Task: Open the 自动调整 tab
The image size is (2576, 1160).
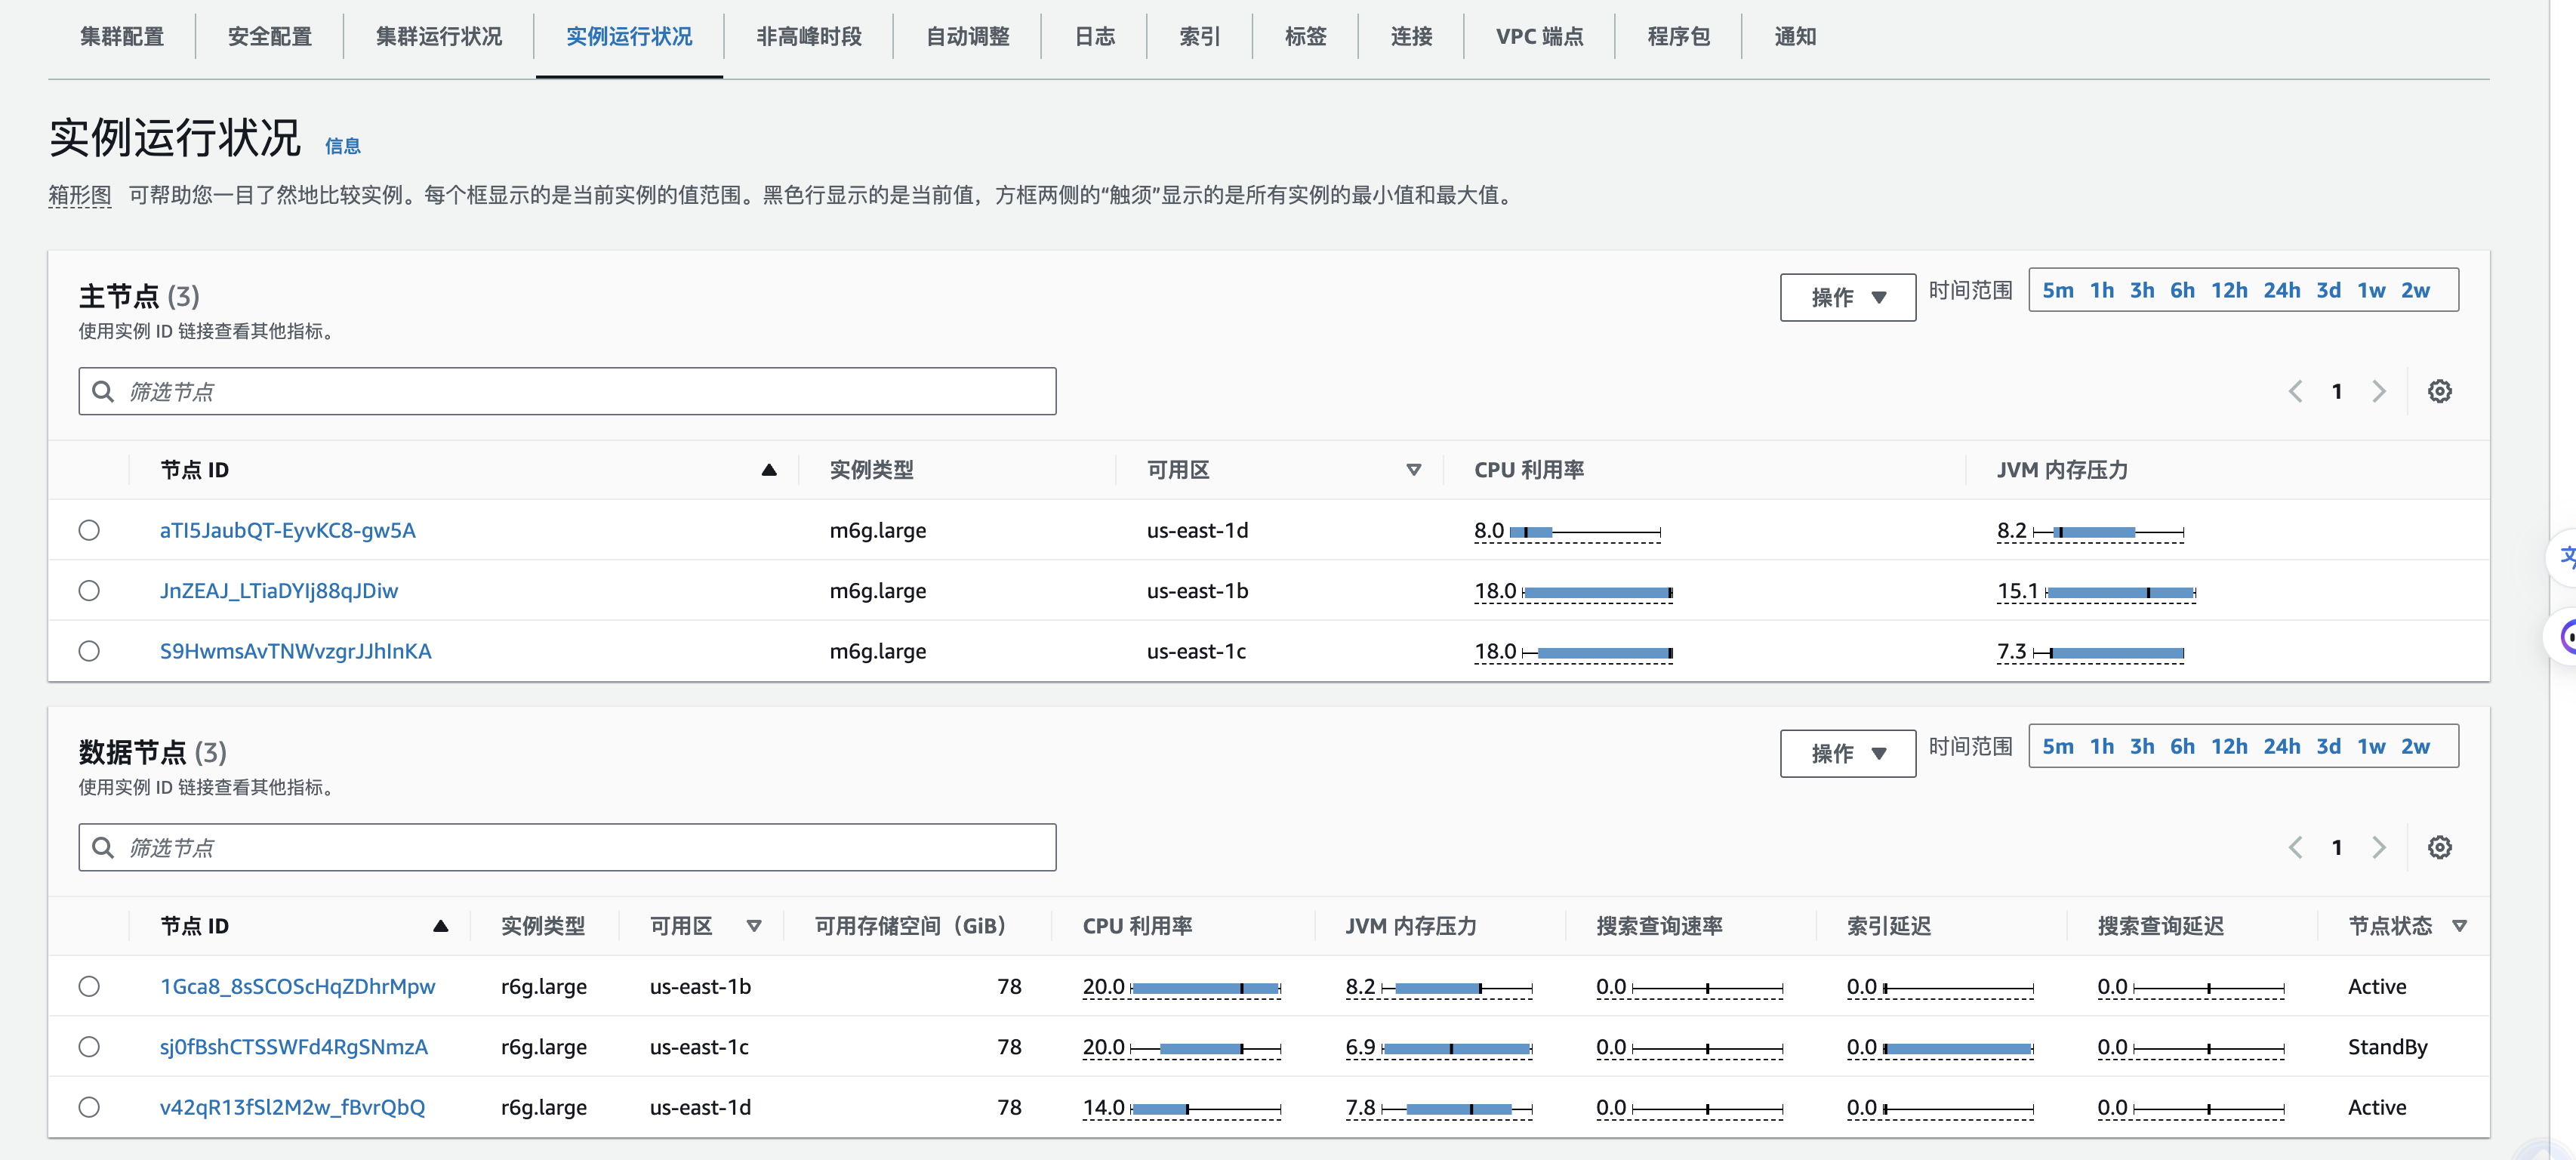Action: click(966, 36)
